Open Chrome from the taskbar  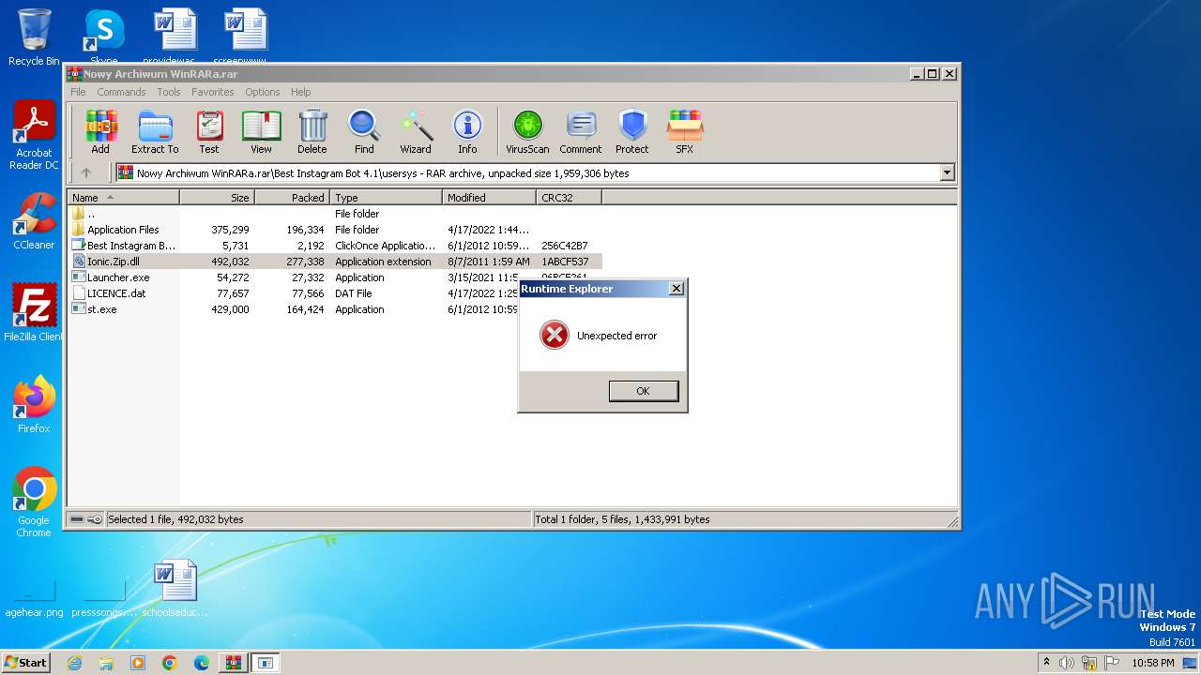point(170,663)
